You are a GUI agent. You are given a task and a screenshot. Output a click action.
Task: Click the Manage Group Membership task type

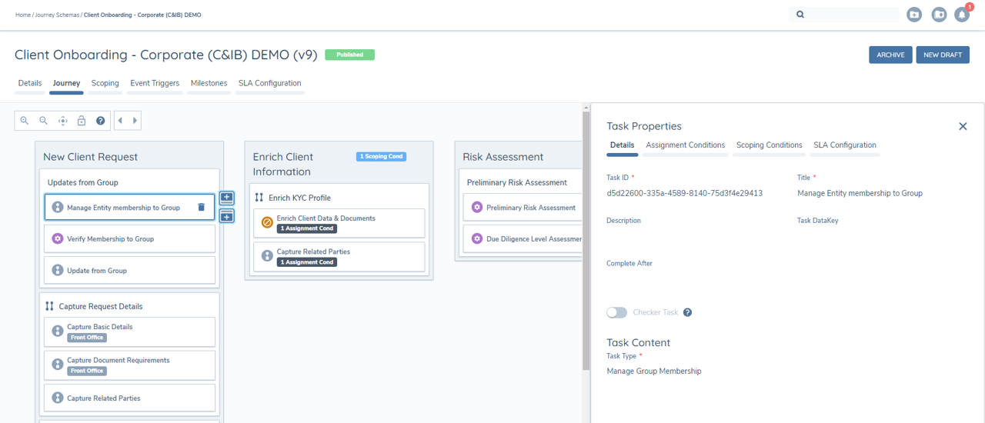click(653, 371)
